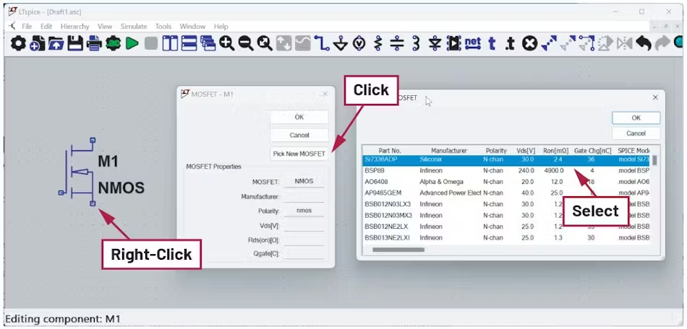The width and height of the screenshot is (687, 329).
Task: Tile windows horizontally icon
Action: [x=189, y=43]
